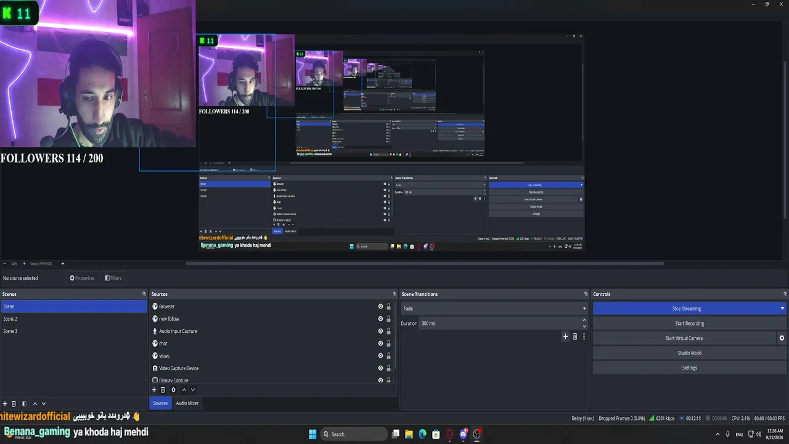This screenshot has height=444, width=789.
Task: Open source properties gear in Sources toolbar
Action: pos(173,390)
